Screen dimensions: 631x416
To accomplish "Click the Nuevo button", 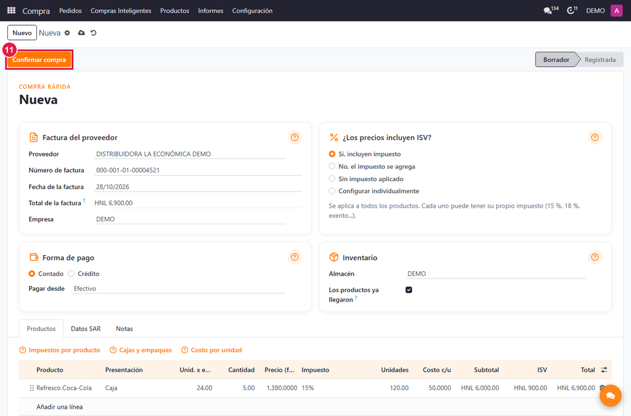I will (x=22, y=33).
